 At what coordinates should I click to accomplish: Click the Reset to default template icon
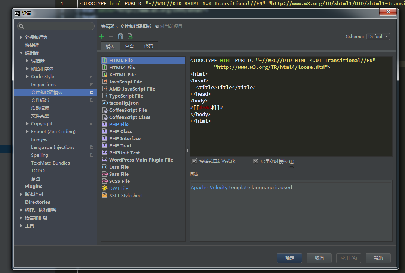point(130,36)
